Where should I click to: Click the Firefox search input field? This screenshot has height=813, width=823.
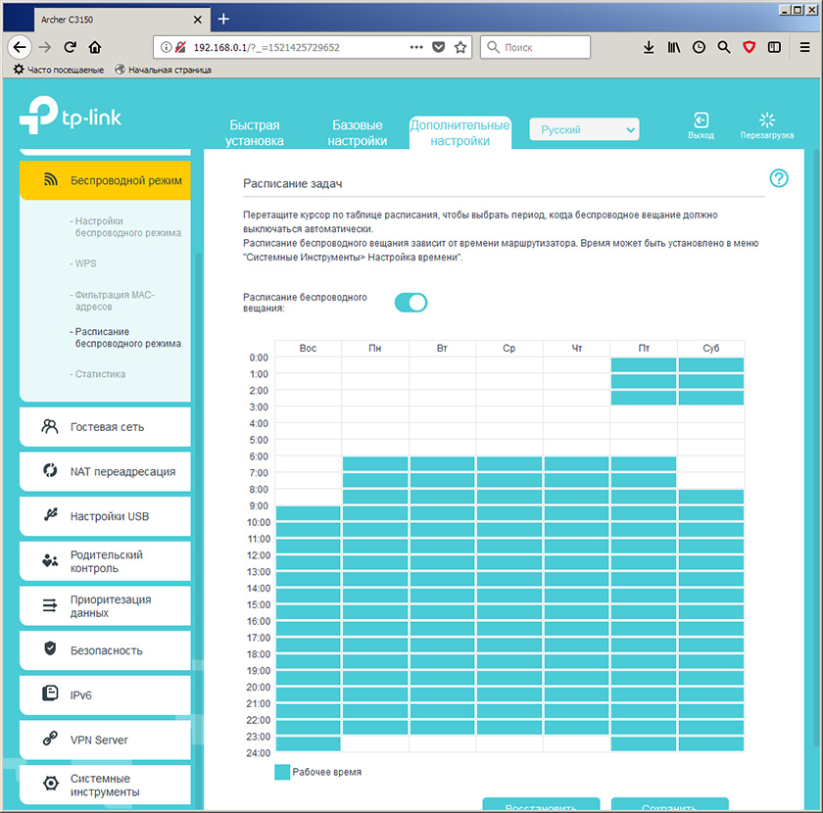coord(544,47)
